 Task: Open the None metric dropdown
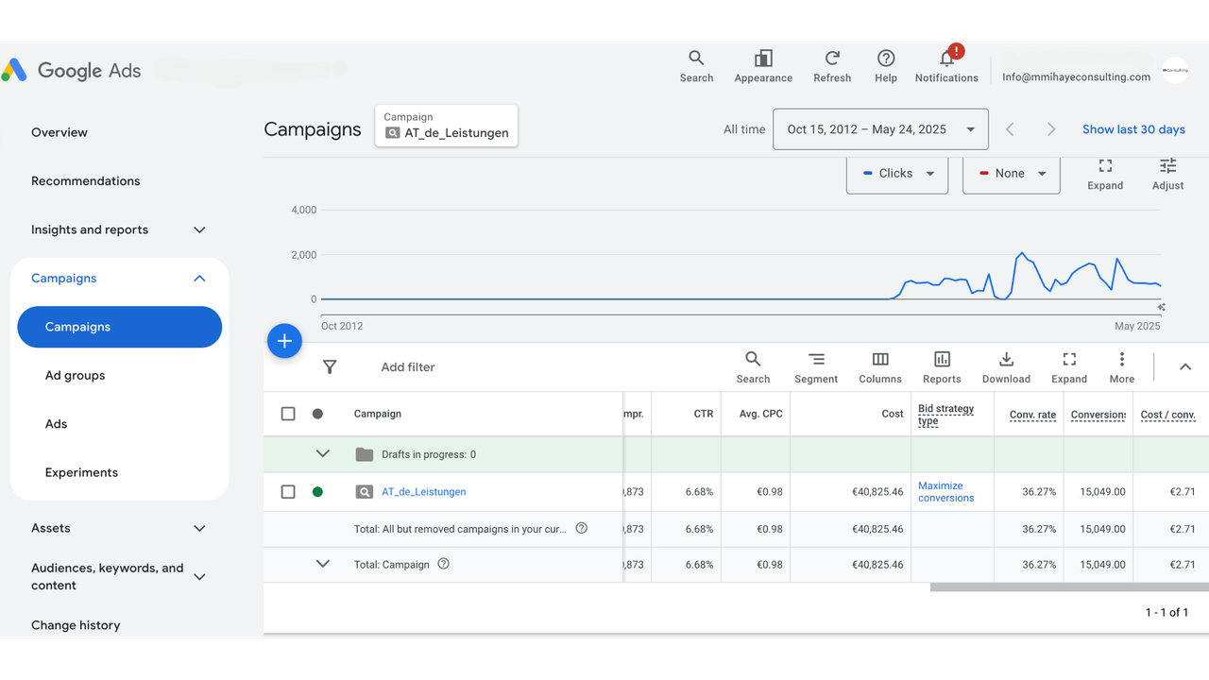(x=1012, y=174)
